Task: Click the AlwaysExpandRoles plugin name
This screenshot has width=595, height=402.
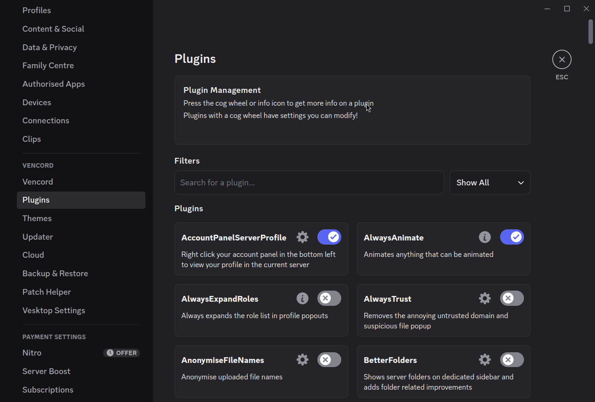Action: point(220,299)
